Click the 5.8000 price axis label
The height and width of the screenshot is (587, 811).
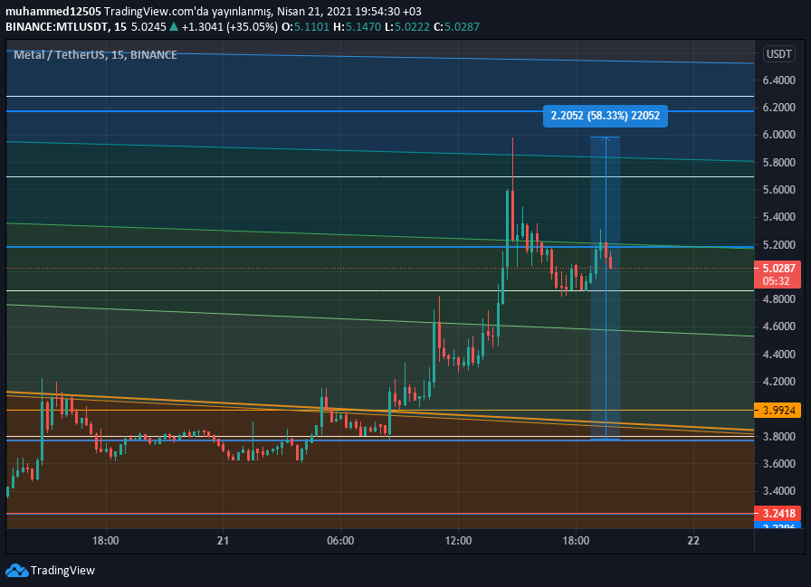(x=778, y=162)
